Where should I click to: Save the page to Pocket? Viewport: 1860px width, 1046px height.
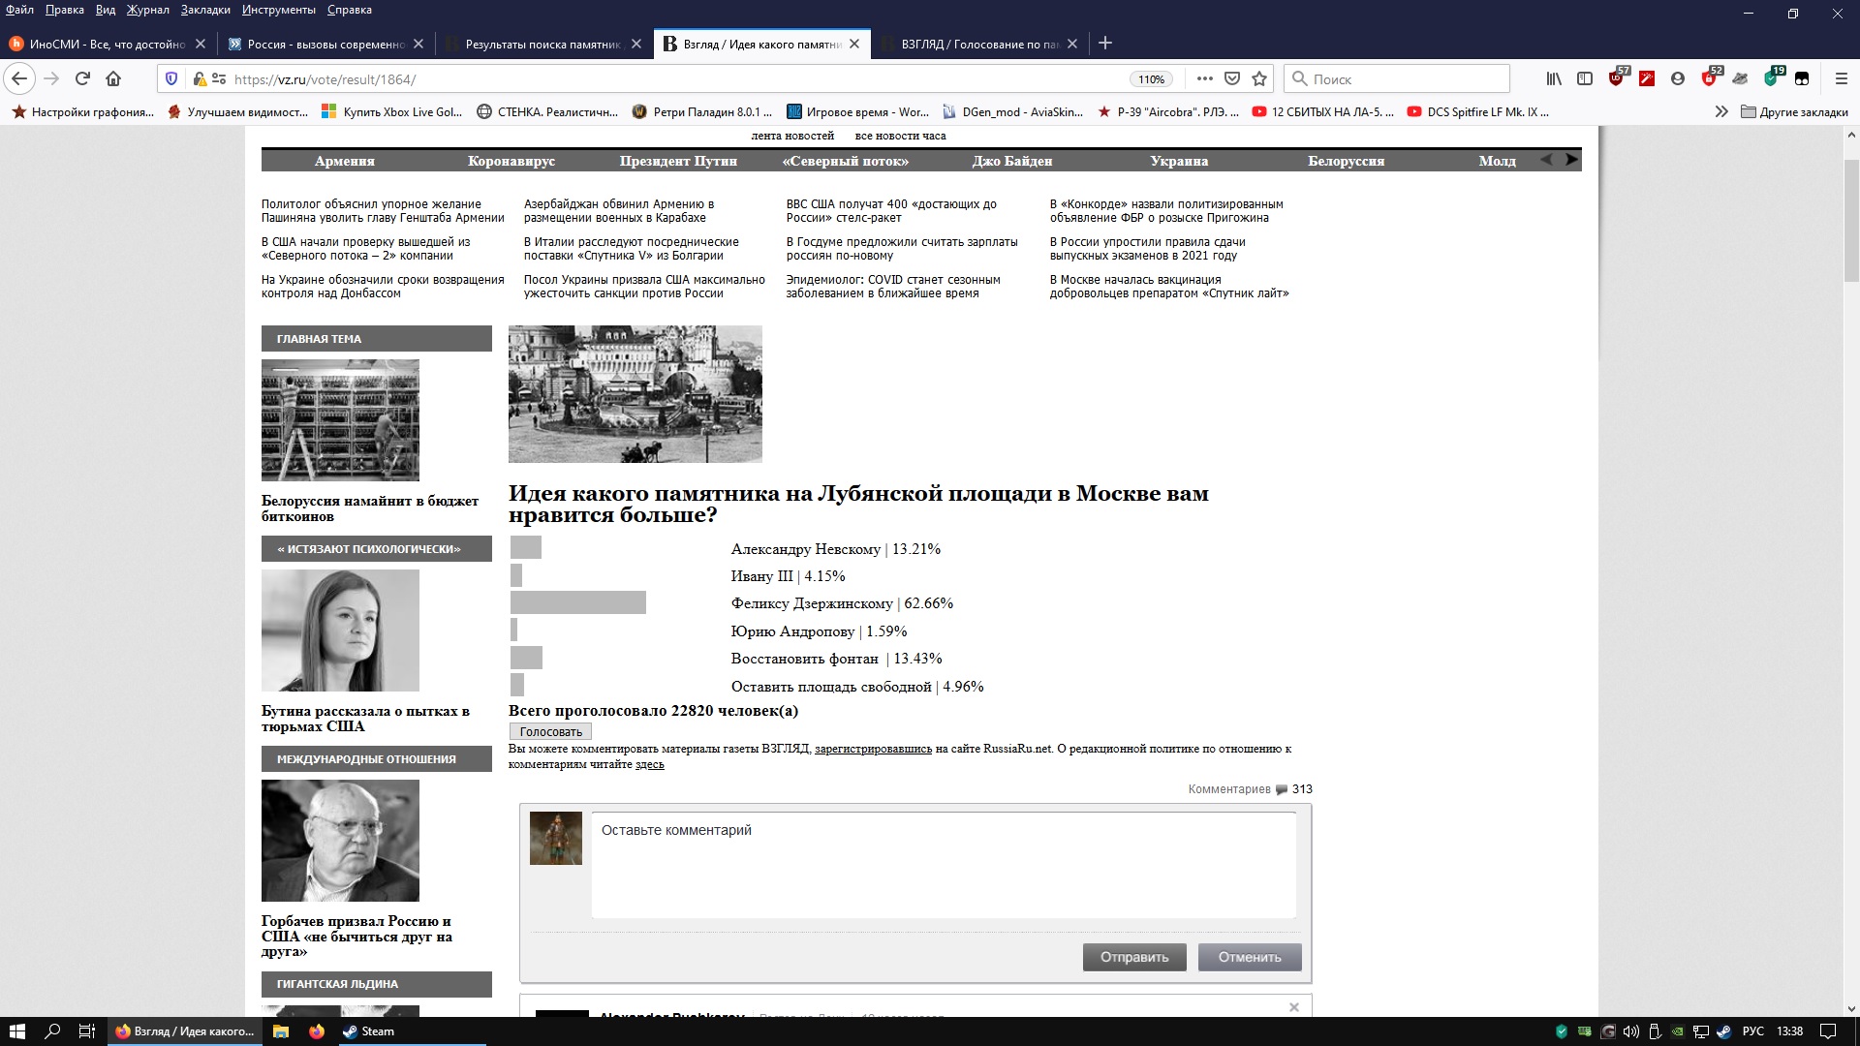point(1232,78)
